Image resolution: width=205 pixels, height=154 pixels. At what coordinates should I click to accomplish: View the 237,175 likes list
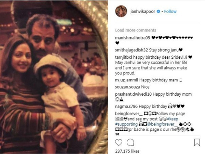pyautogui.click(x=129, y=150)
